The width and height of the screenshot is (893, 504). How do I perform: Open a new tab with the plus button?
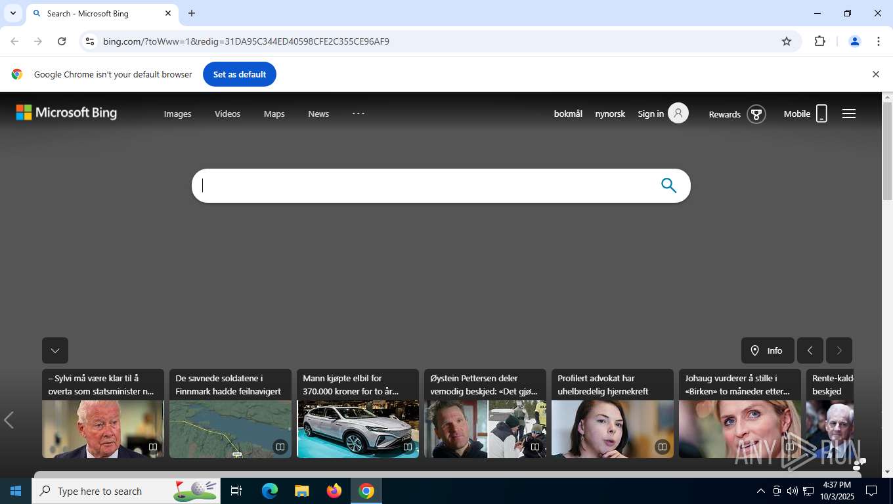pyautogui.click(x=192, y=13)
